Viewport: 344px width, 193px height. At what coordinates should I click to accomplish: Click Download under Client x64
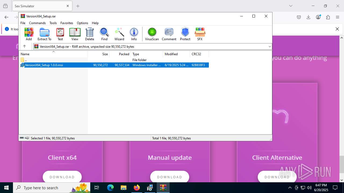coord(62,177)
